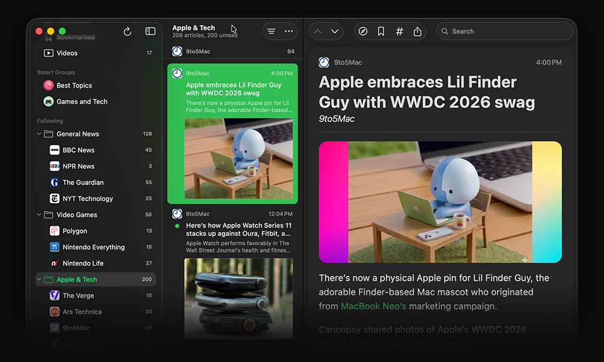Image resolution: width=604 pixels, height=362 pixels.
Task: Select the Best Topics smart group
Action: point(96,86)
